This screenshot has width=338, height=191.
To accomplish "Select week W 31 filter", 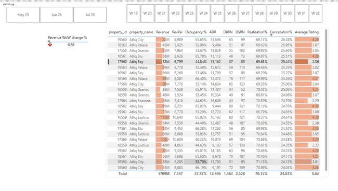I will pos(302,13).
